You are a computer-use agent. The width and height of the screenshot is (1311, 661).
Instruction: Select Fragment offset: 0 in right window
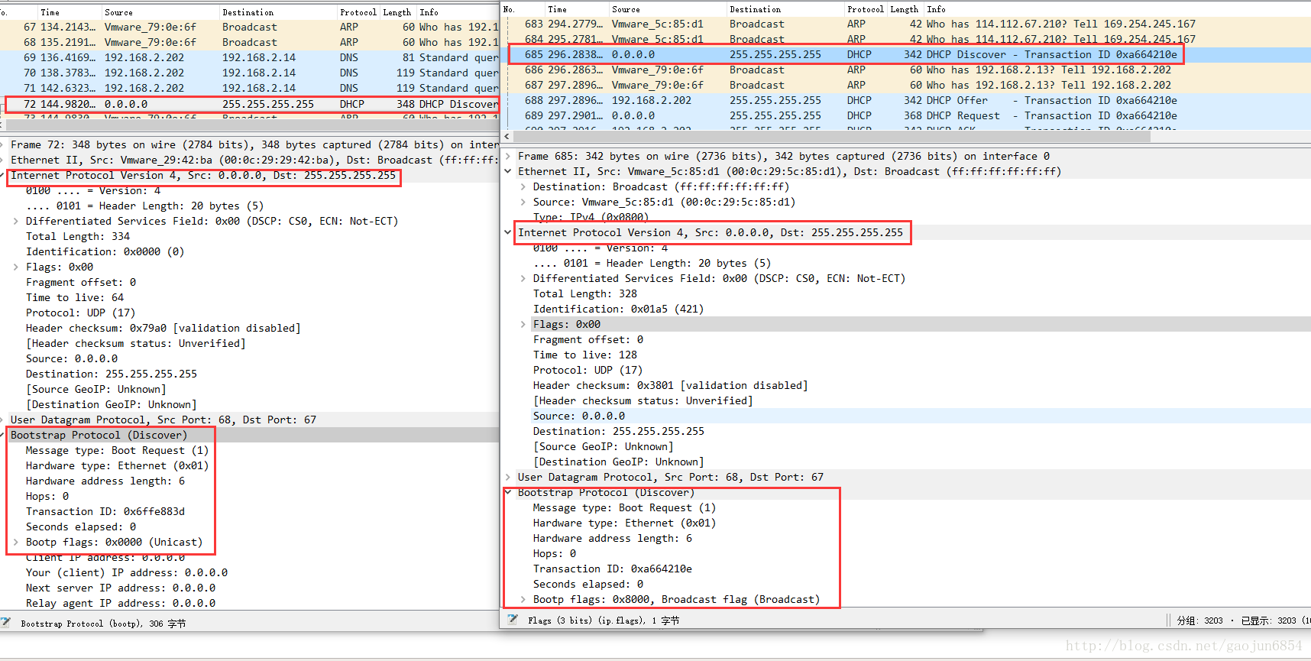[x=588, y=339]
